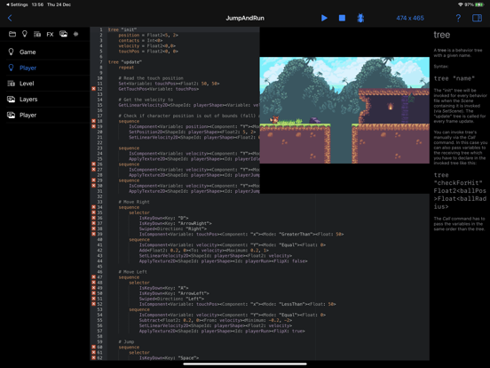Click the error marker on line 29

tap(93, 180)
